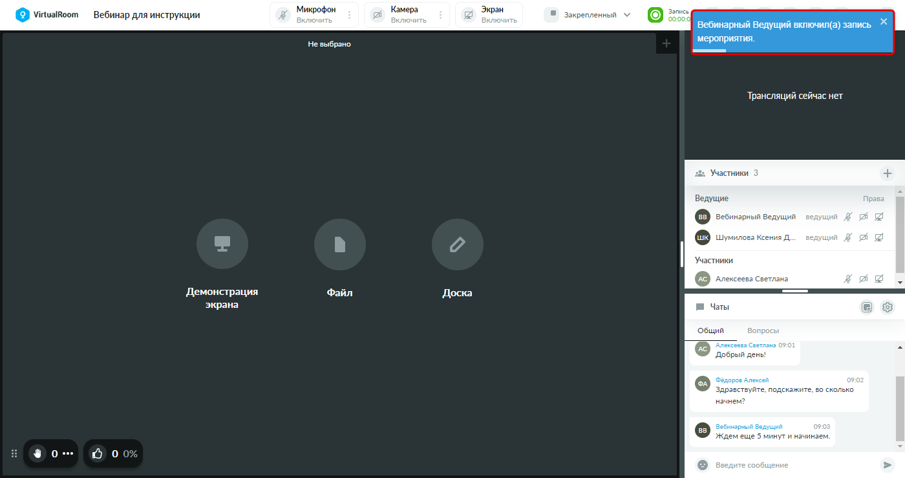Image resolution: width=905 pixels, height=478 pixels.
Task: Click the thumbs-up reaction icon
Action: coord(98,453)
